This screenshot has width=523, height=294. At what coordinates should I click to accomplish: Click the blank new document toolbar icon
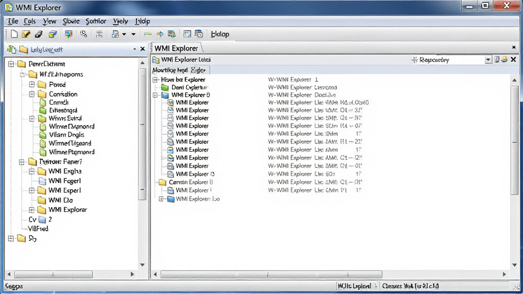click(14, 34)
